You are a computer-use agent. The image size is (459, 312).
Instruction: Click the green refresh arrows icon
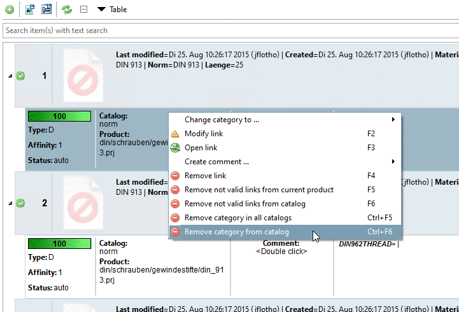pos(67,10)
